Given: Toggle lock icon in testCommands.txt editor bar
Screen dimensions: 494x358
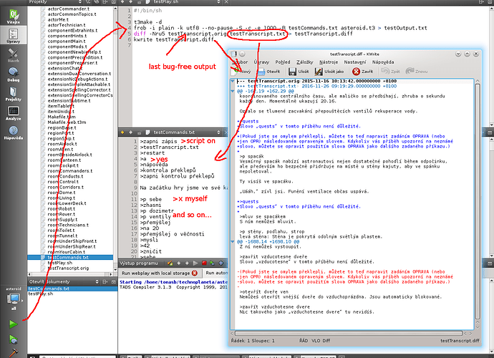Looking at the screenshot, I should point(139,132).
